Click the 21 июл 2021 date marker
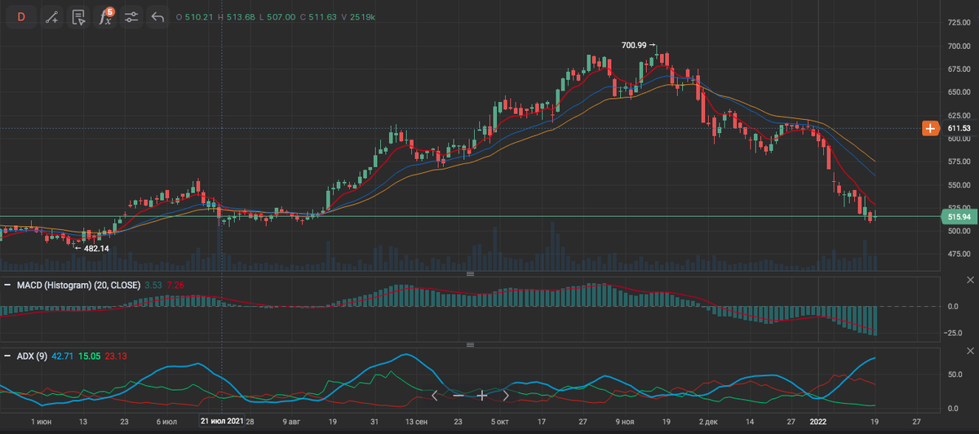This screenshot has height=434, width=979. click(223, 421)
